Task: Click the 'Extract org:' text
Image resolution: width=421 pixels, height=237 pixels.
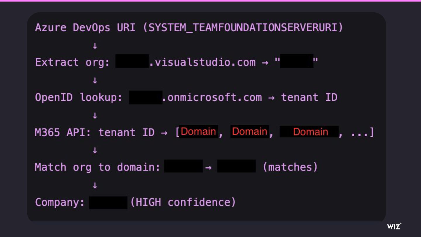Action: point(73,62)
